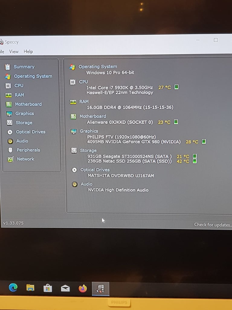
Task: Click the Summary clipboard icon
Action: point(8,67)
